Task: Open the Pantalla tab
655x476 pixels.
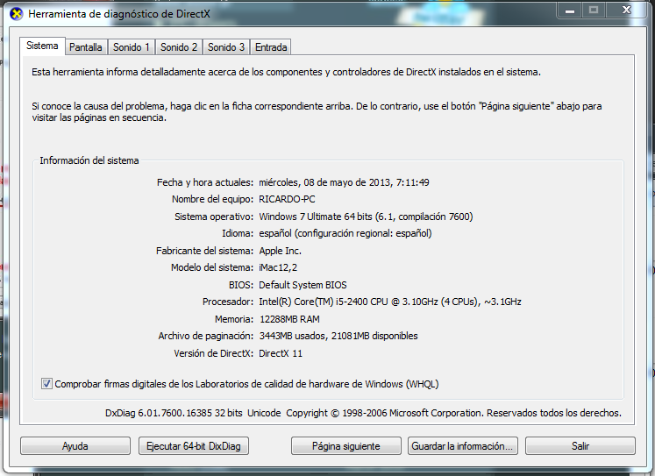Action: click(x=86, y=47)
